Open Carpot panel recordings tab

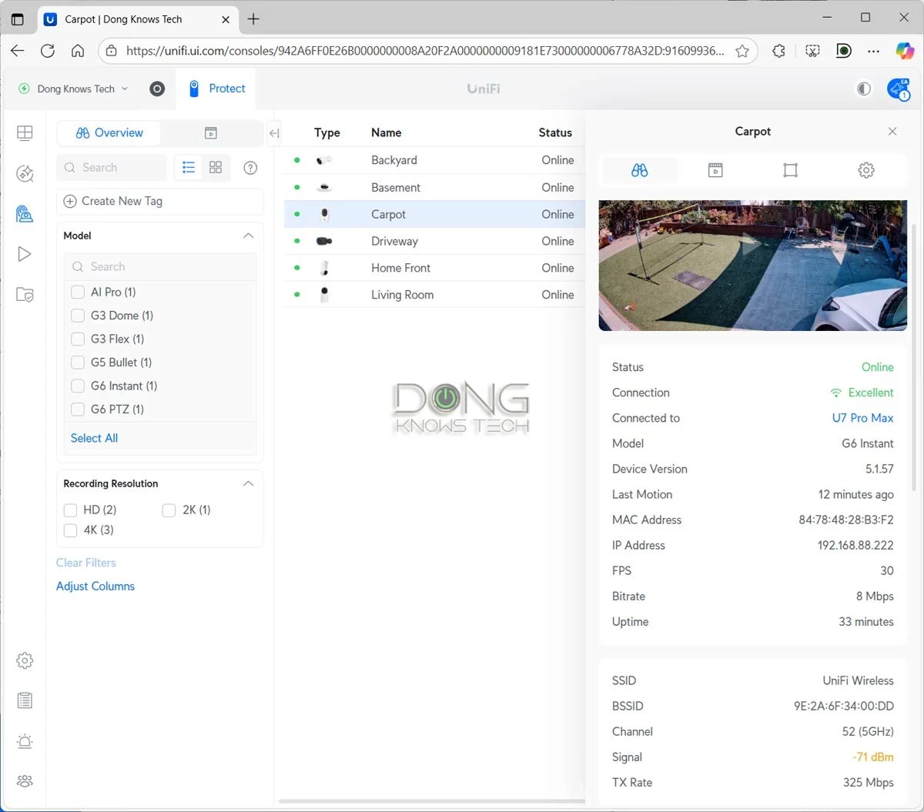715,170
